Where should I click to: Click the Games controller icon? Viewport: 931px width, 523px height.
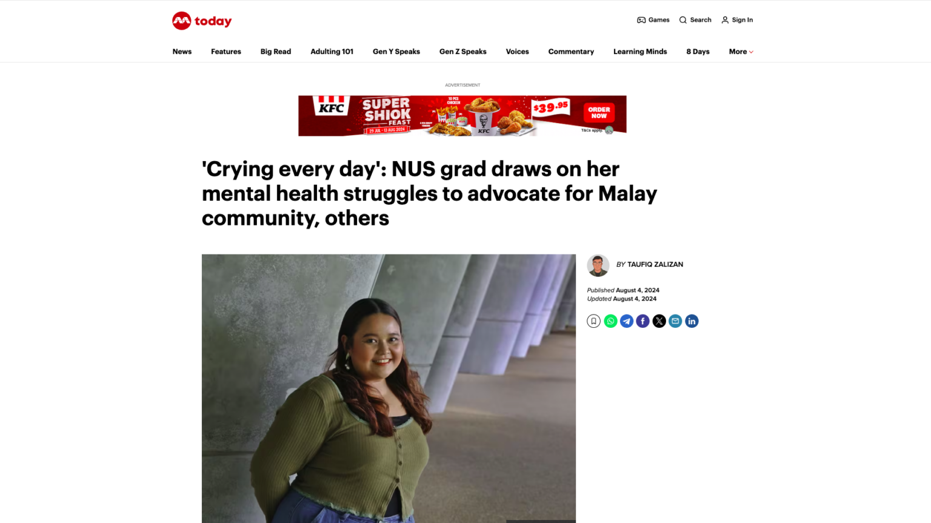click(641, 19)
